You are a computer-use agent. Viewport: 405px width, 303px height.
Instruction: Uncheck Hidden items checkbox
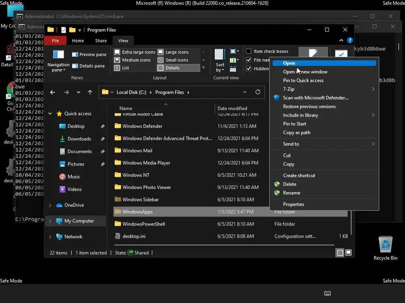point(248,69)
